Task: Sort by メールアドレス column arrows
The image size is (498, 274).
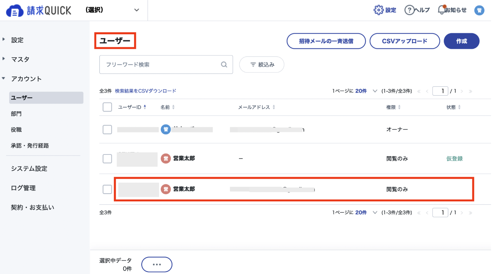Action: coord(274,107)
